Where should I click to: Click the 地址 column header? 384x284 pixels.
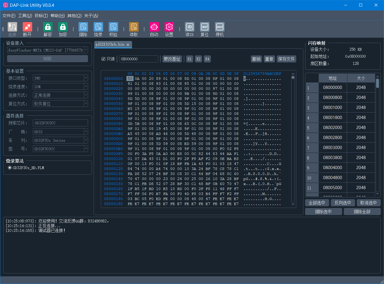tap(333, 78)
